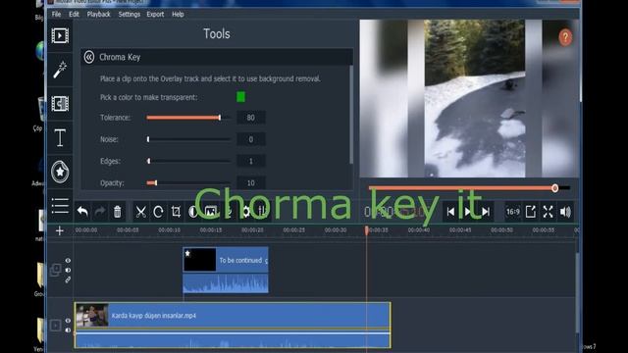628x353 pixels.
Task: Click timeline ruler at 00:00:10
Action: coord(169,230)
